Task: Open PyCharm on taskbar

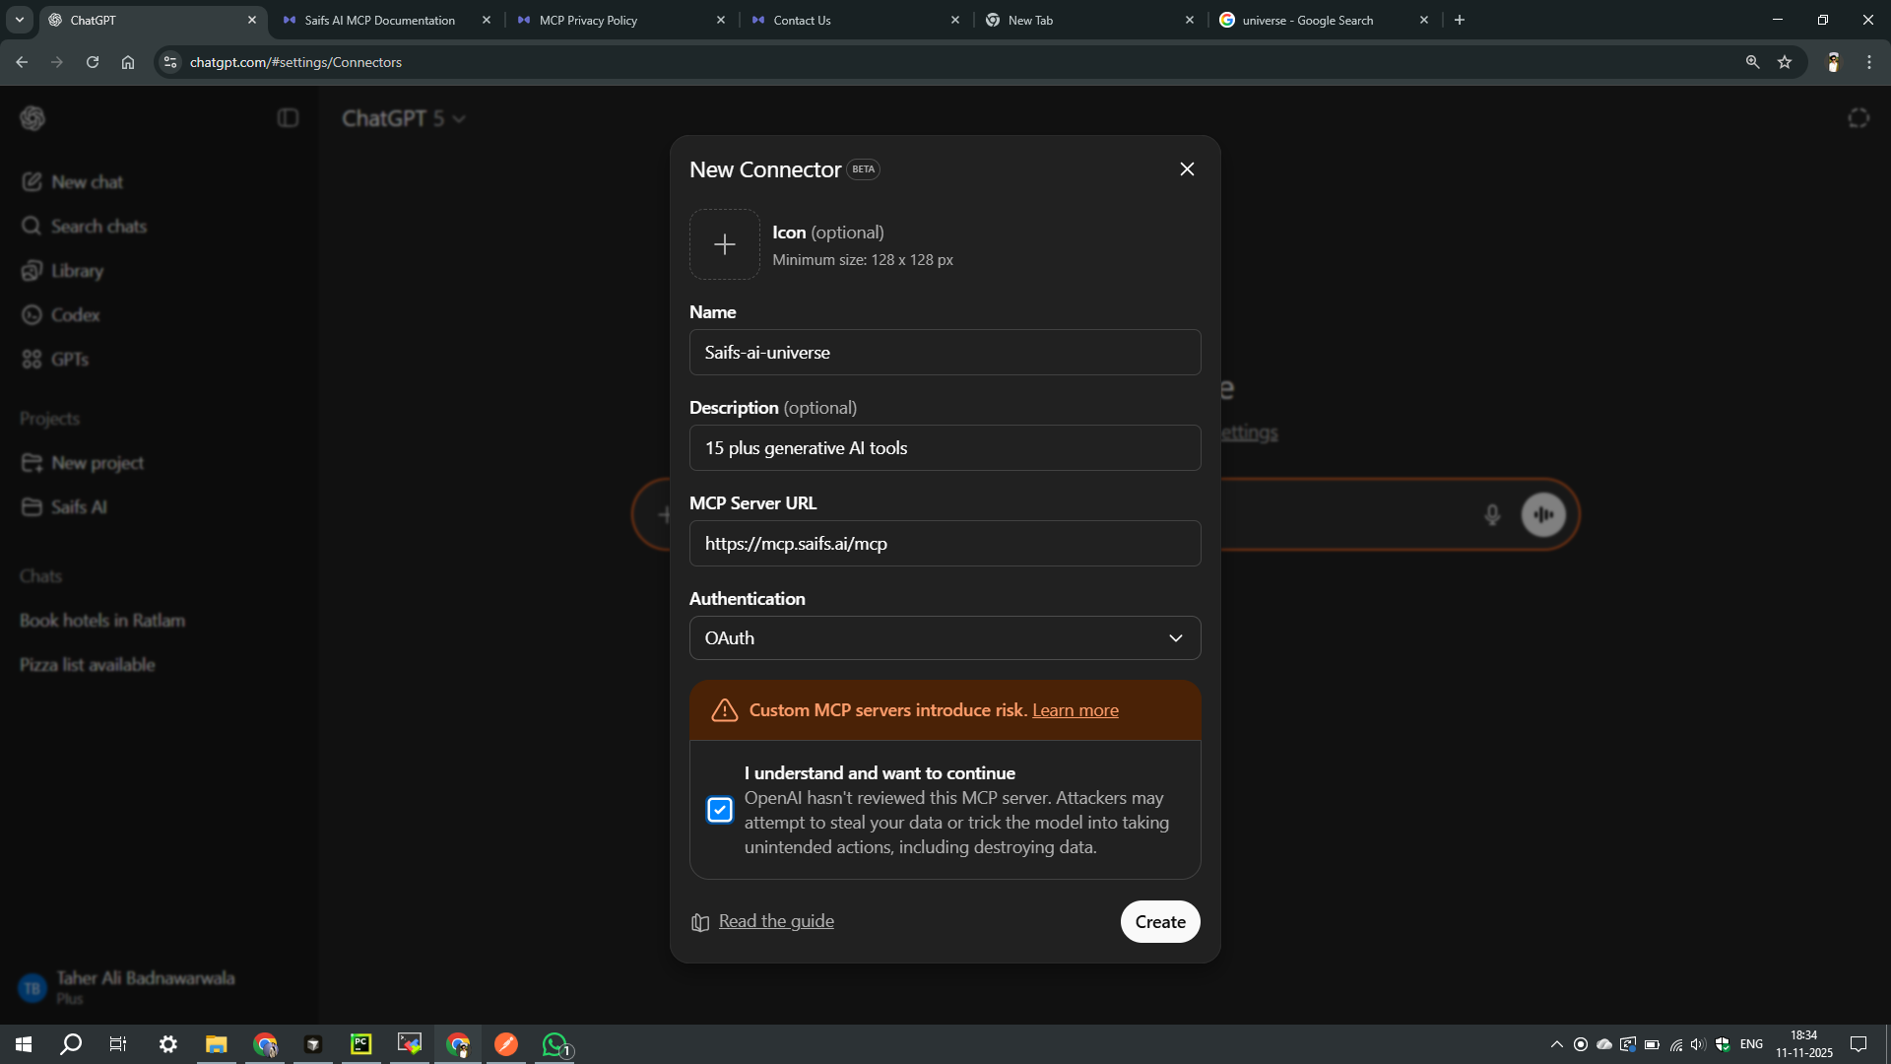Action: point(361,1044)
